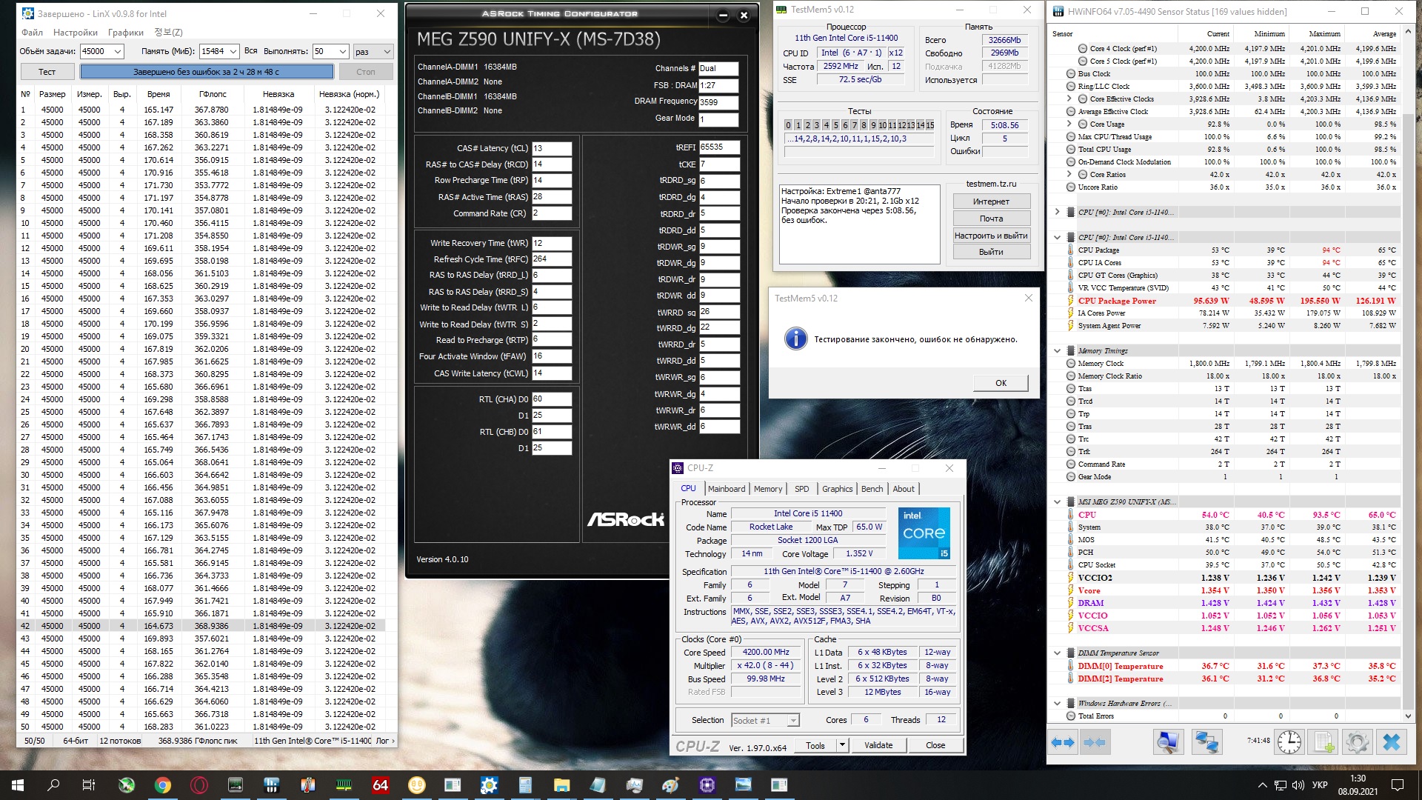The height and width of the screenshot is (800, 1422).
Task: Collapse the Memory Timings sensor group
Action: click(1057, 351)
